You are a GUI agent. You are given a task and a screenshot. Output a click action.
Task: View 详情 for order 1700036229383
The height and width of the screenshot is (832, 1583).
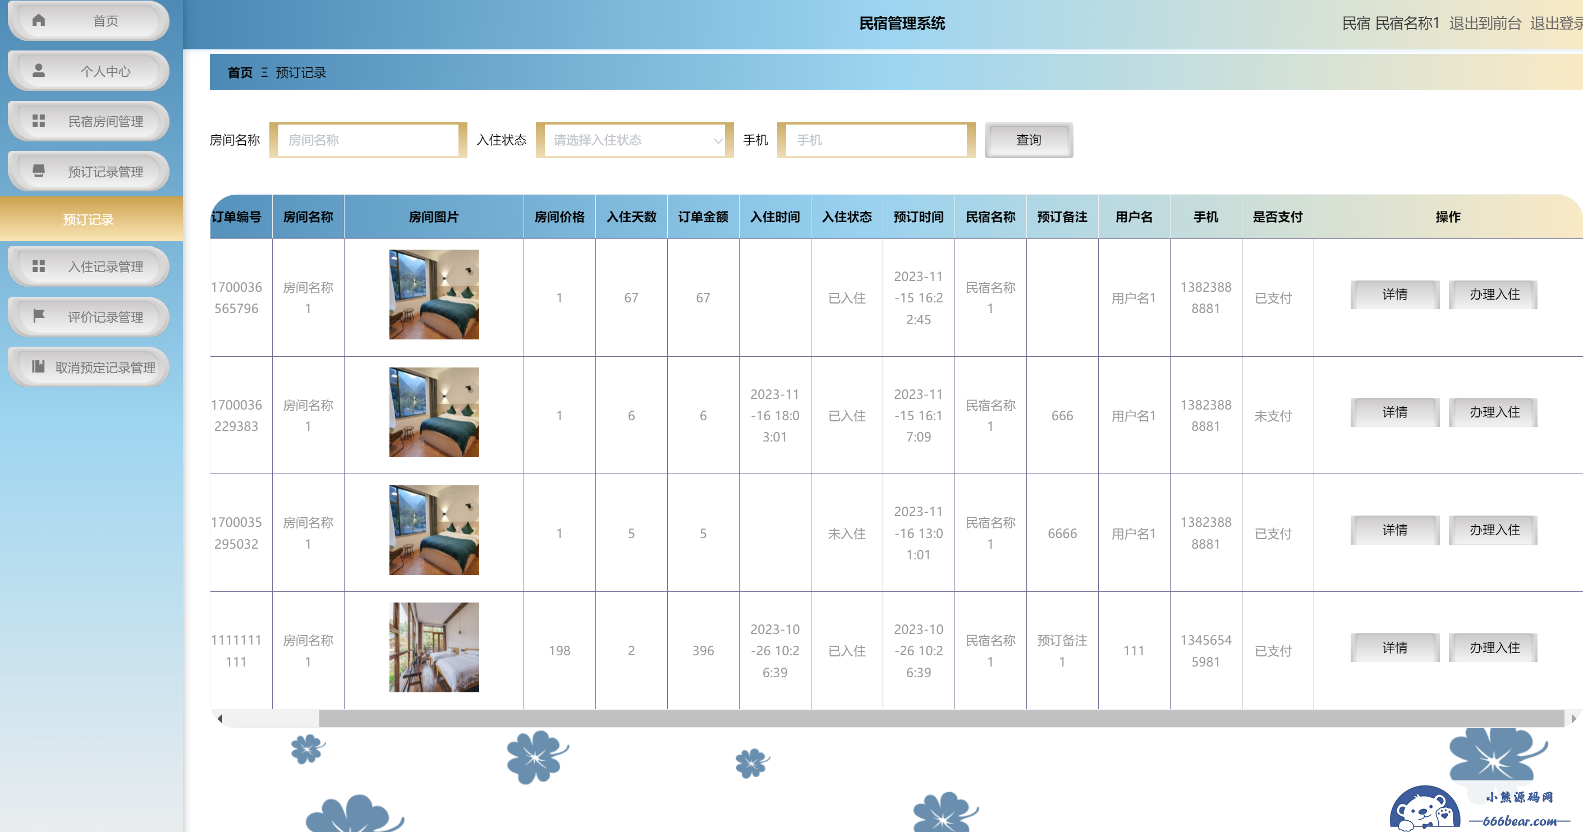pos(1395,412)
